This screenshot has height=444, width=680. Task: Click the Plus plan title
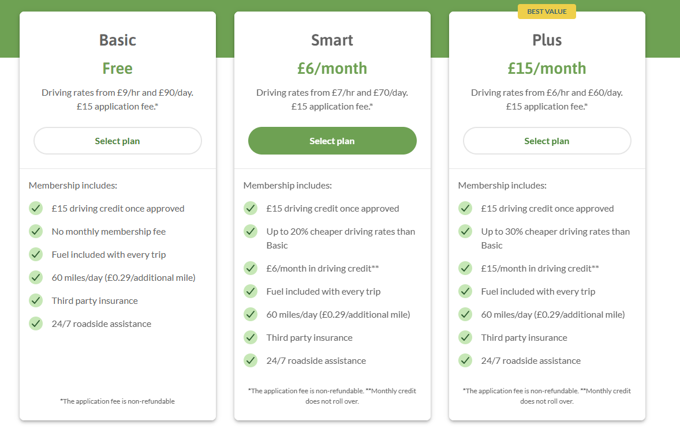pyautogui.click(x=547, y=40)
